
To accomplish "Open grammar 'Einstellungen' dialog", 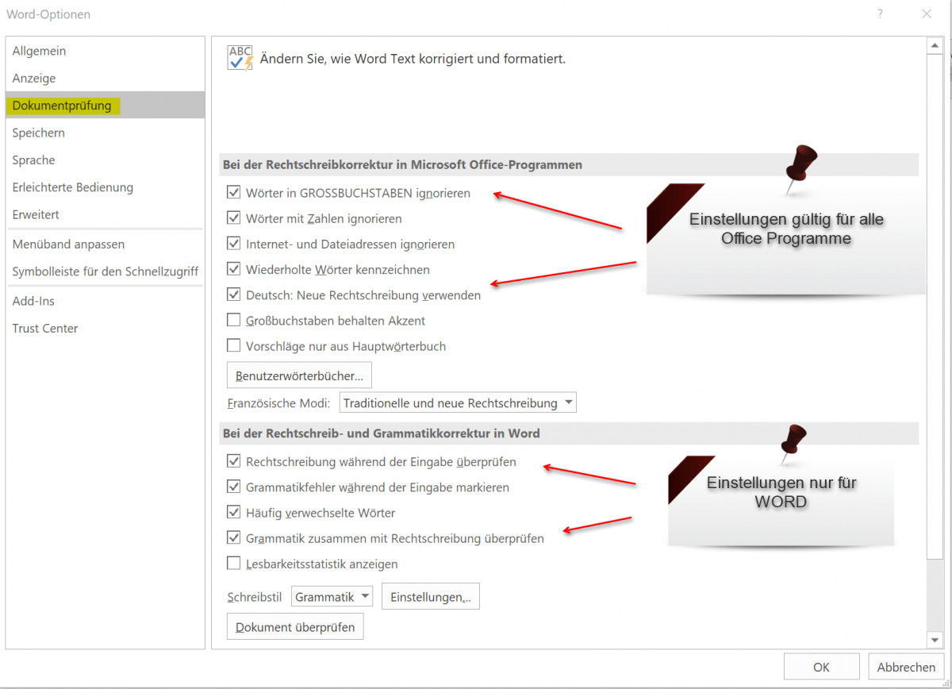I will [x=430, y=596].
